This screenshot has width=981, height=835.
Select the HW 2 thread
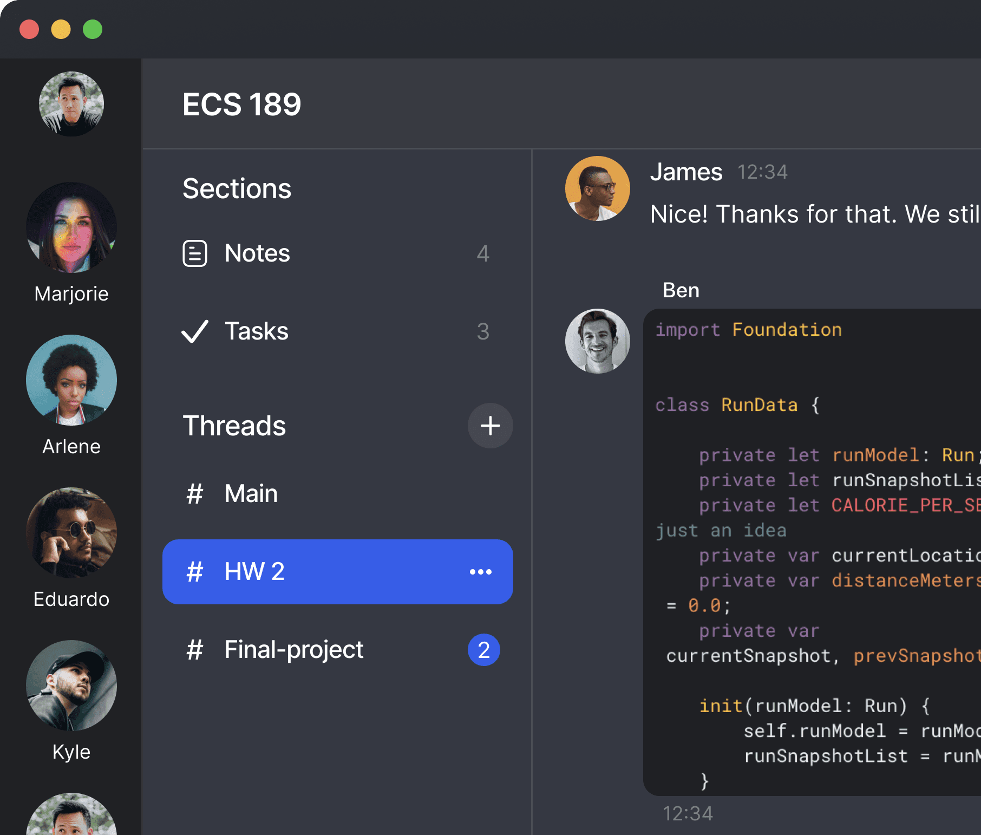click(x=338, y=572)
